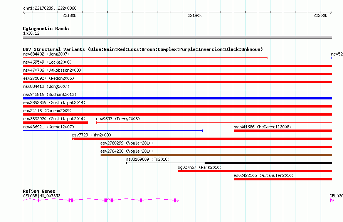Select the esv2422105 red loss bar
Viewport: 343px width, 222px height.
click(283, 179)
